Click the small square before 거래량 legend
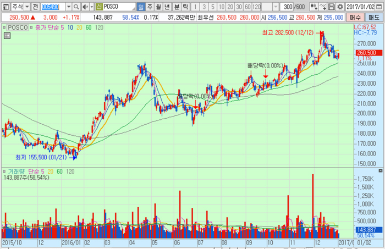 coord(4,171)
